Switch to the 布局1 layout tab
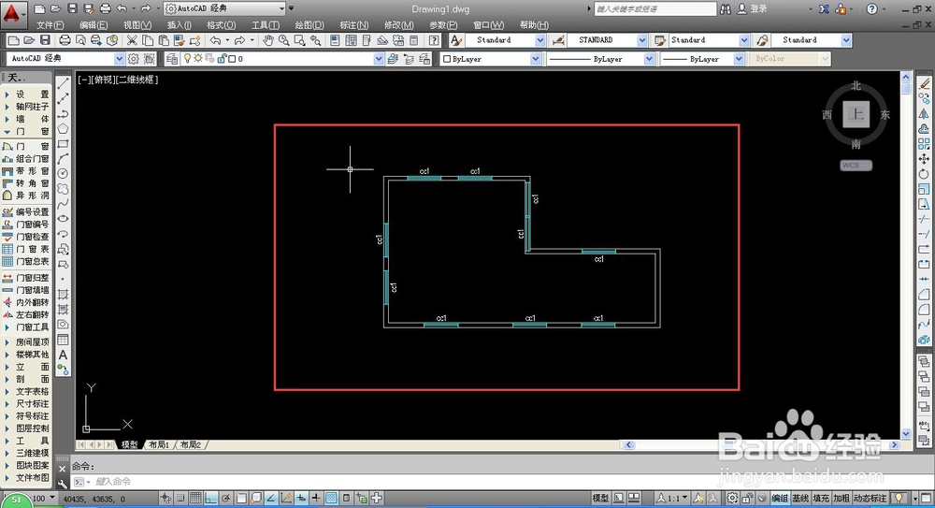The height and width of the screenshot is (508, 935). (159, 444)
